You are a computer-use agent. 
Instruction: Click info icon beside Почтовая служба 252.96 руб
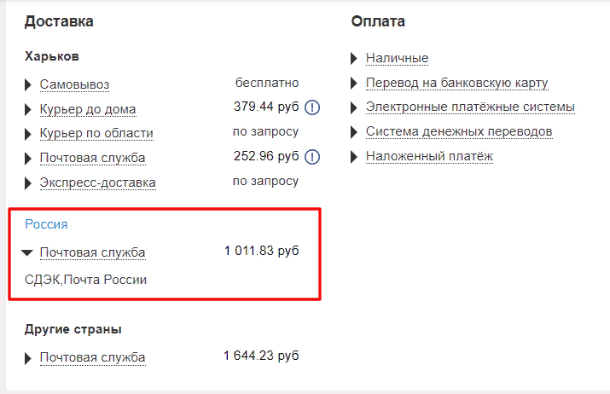[x=312, y=157]
